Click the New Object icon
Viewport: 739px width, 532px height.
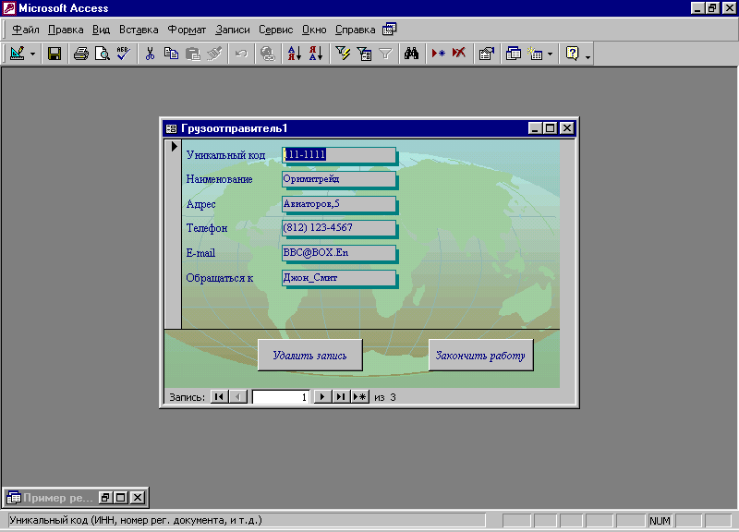coord(536,54)
